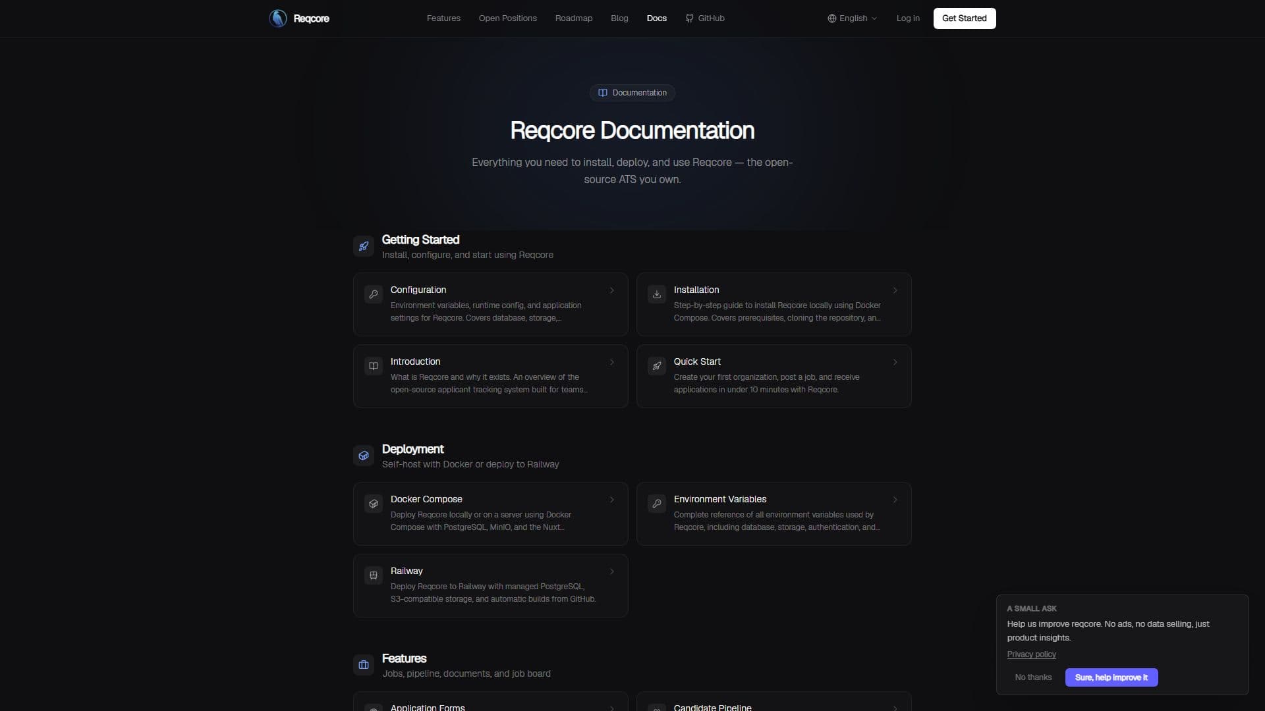1265x711 pixels.
Task: Click the Features section heading
Action: (x=404, y=658)
